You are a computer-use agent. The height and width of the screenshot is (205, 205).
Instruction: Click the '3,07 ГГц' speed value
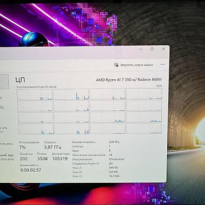coord(53,147)
